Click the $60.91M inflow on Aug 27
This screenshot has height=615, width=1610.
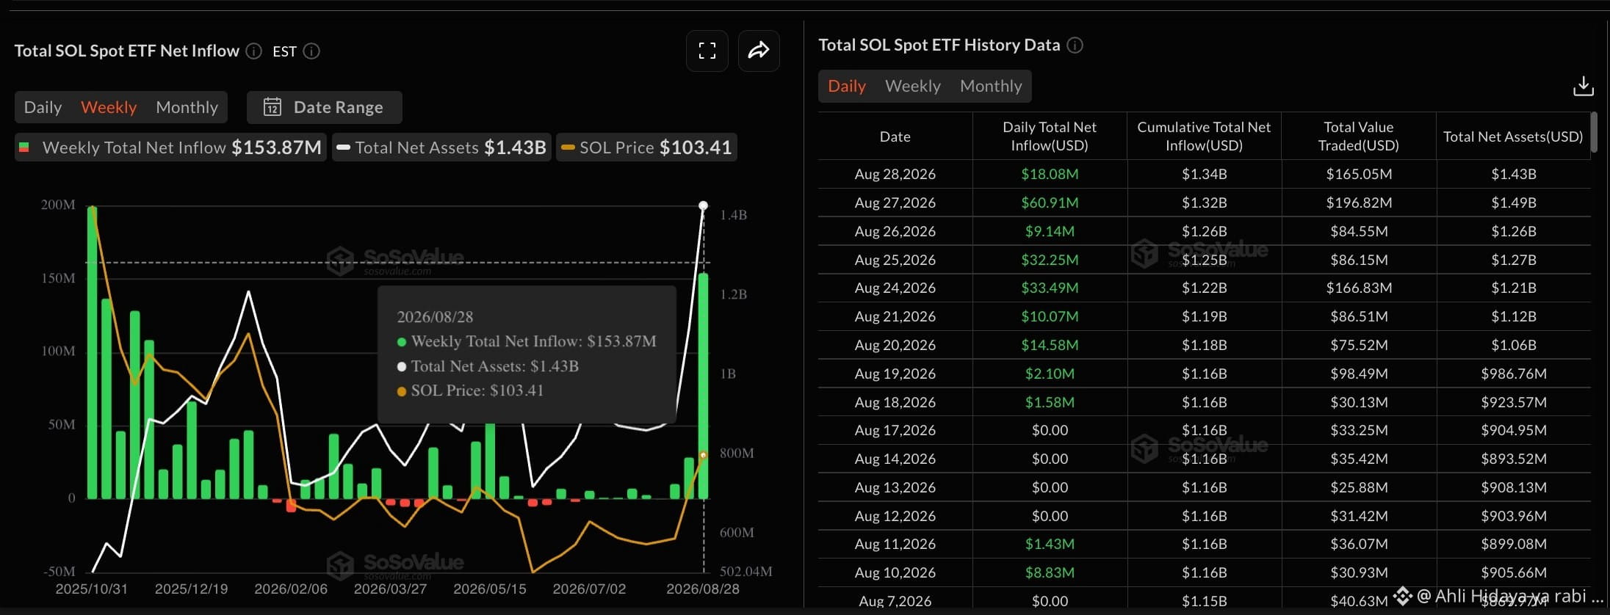tap(1050, 203)
